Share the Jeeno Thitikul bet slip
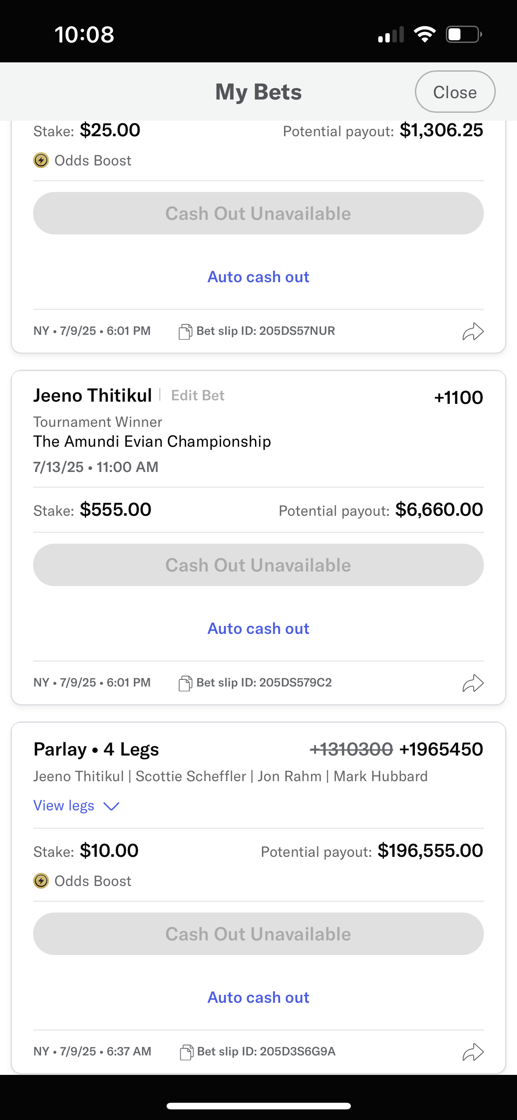 [x=473, y=683]
